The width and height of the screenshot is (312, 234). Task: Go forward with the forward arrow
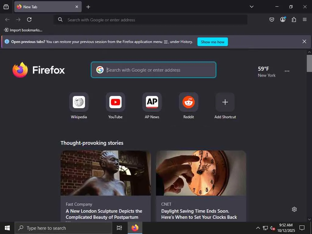(18, 19)
